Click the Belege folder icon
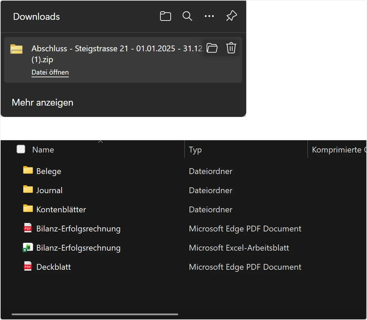The width and height of the screenshot is (367, 320). [28, 170]
